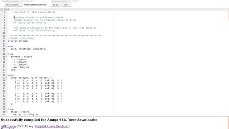This screenshot has width=229, height=129.
Task: Fold the tface record at line 40
Action: (6, 112)
